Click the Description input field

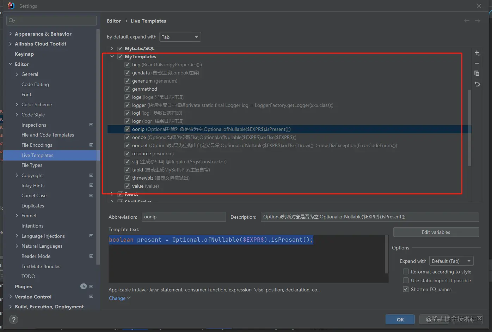pos(370,217)
